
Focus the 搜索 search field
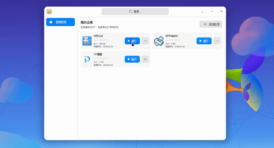pyautogui.click(x=135, y=11)
